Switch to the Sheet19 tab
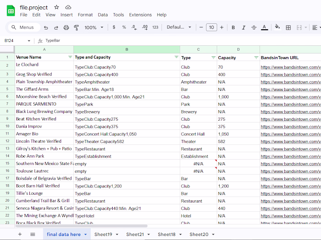 pyautogui.click(x=103, y=234)
